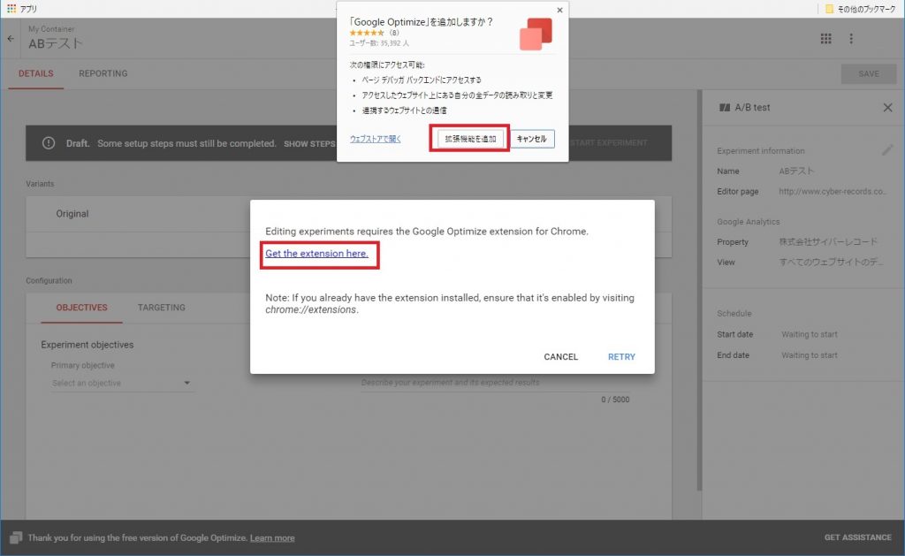Click the Editor page URL value
905x556 pixels.
tap(833, 191)
